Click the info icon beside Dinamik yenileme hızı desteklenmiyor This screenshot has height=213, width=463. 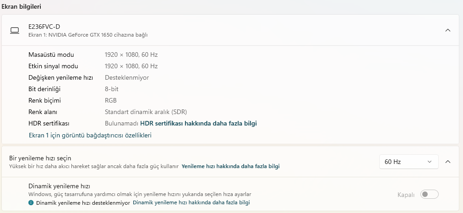click(31, 202)
